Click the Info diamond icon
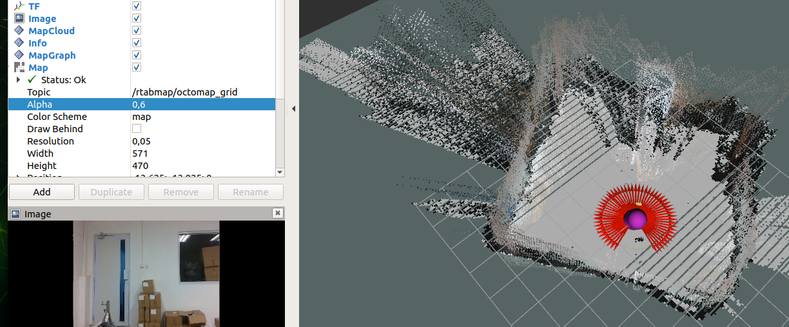The width and height of the screenshot is (789, 327). [x=19, y=43]
